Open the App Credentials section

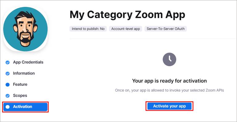[28, 62]
